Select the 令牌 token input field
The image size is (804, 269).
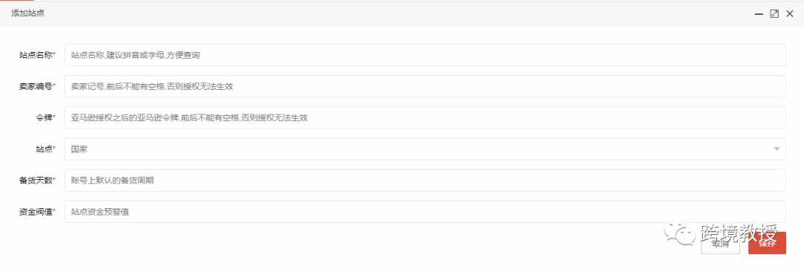(x=425, y=117)
